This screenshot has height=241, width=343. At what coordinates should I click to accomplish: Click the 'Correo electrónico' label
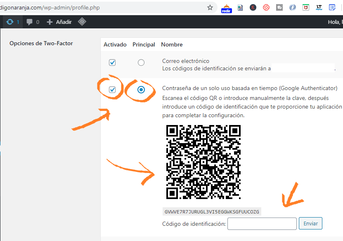coord(186,61)
